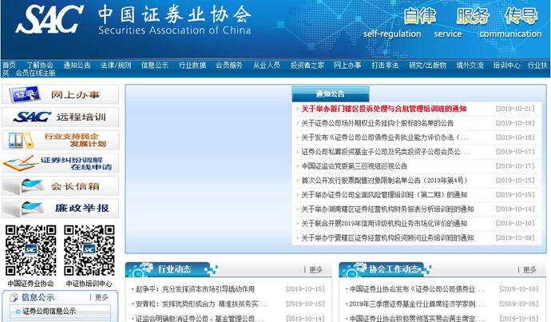Click the 中证协培训中心 QR code

tap(89, 250)
